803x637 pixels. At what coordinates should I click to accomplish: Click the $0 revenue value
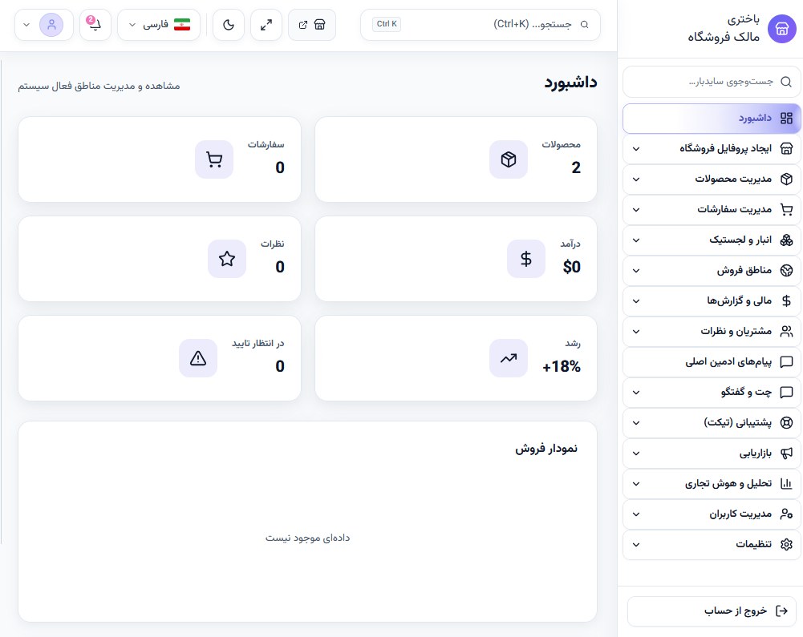click(x=571, y=267)
